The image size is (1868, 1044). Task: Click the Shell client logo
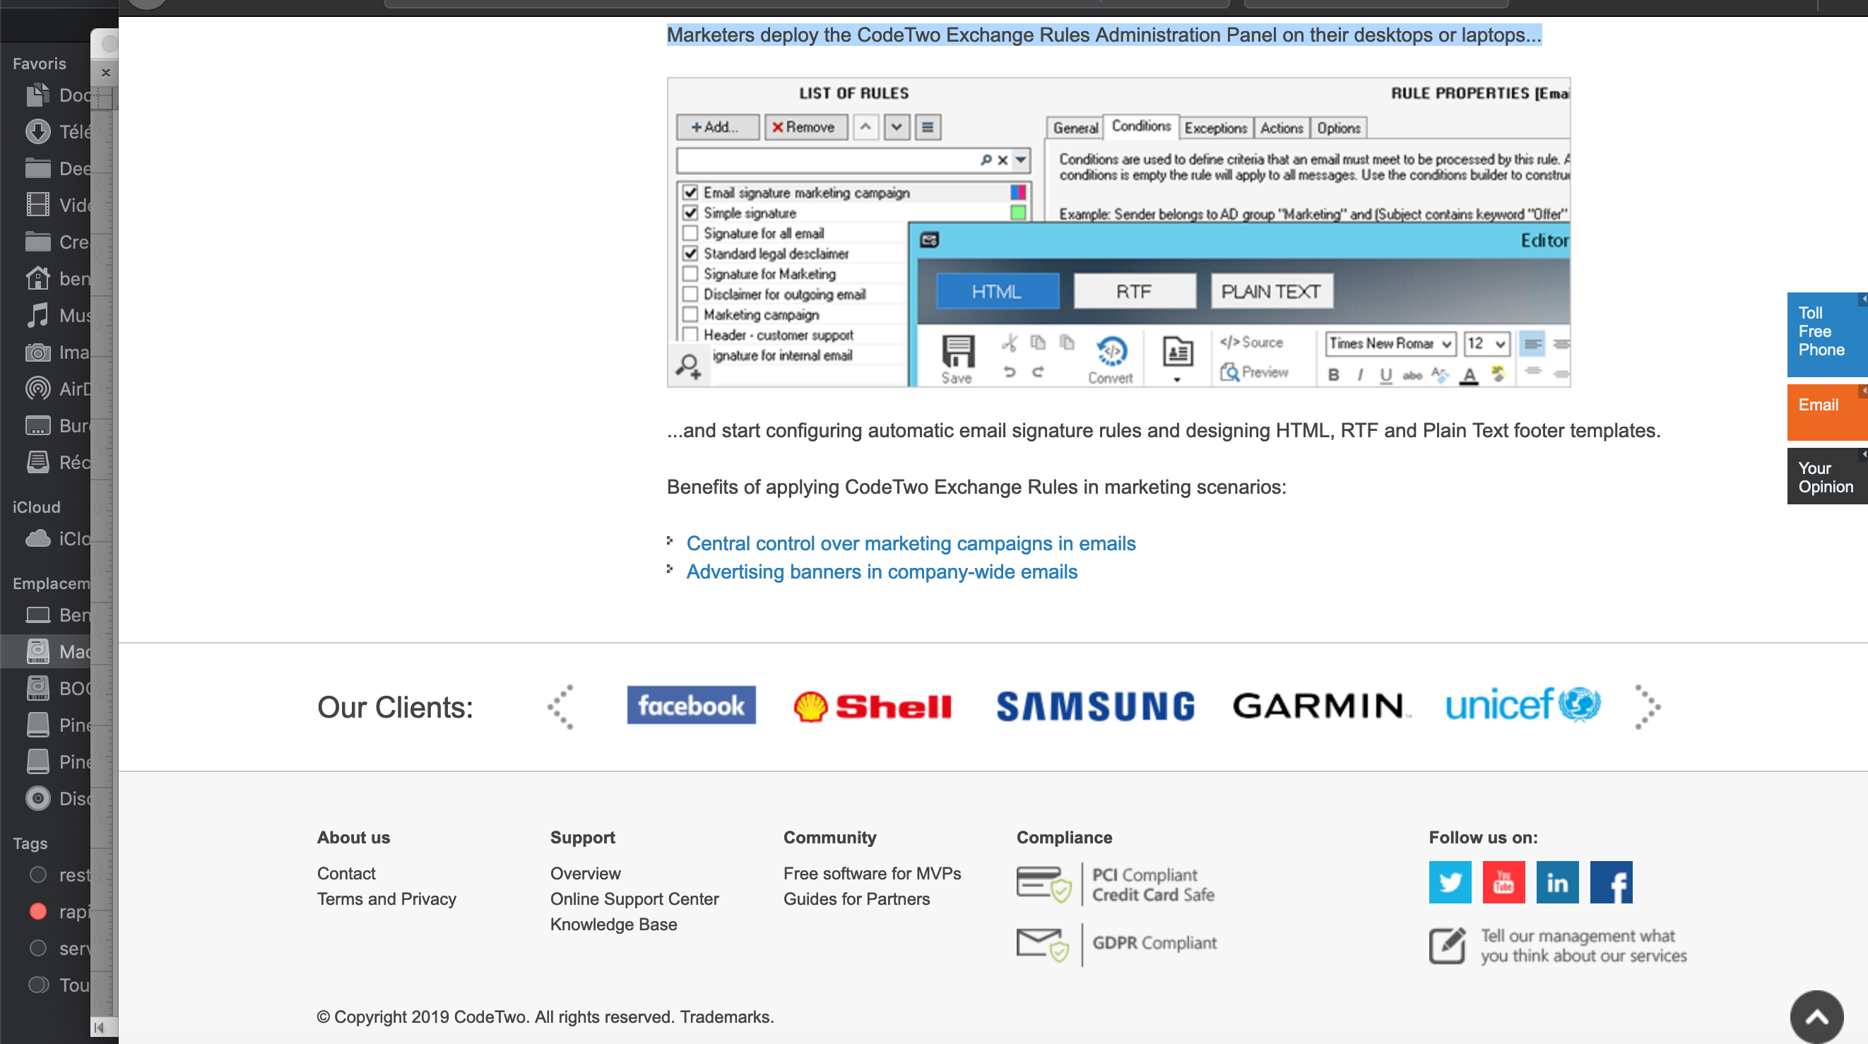(873, 706)
